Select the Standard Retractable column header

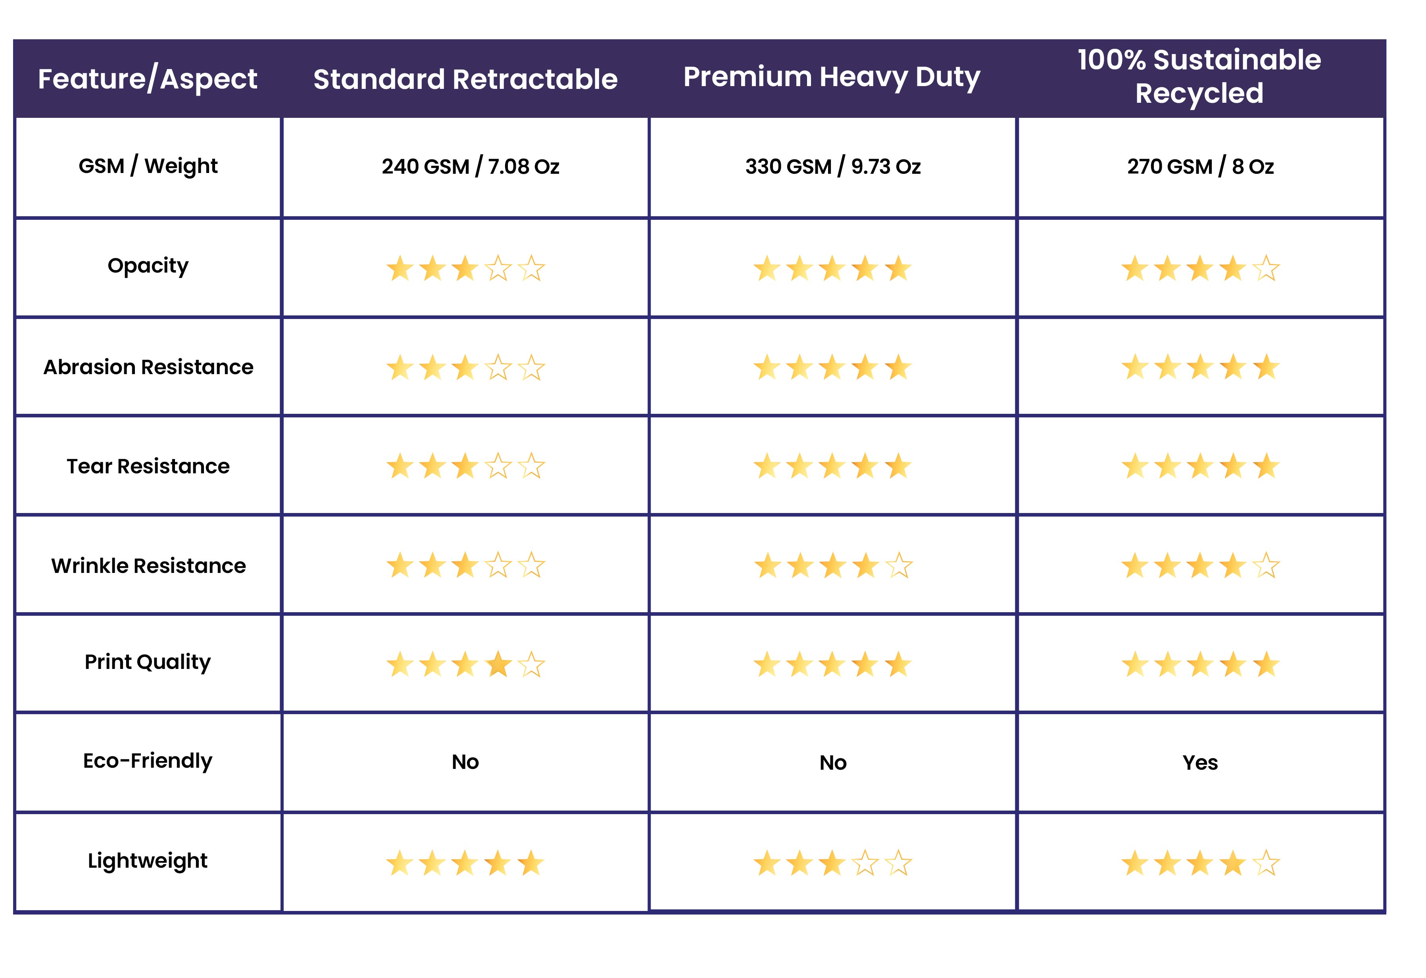pyautogui.click(x=465, y=79)
